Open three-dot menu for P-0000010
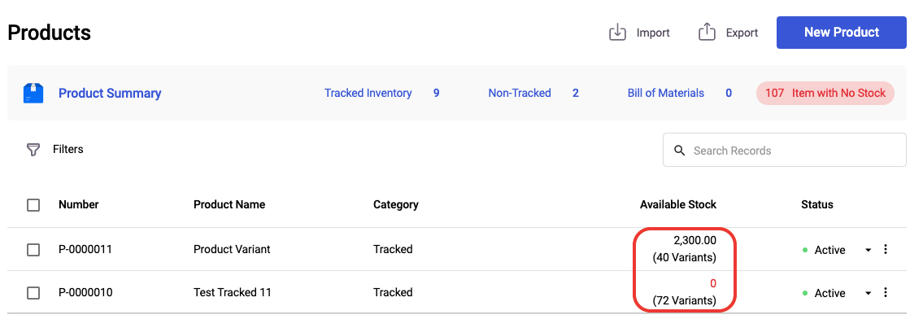Screen dimensions: 923x315 pos(886,293)
